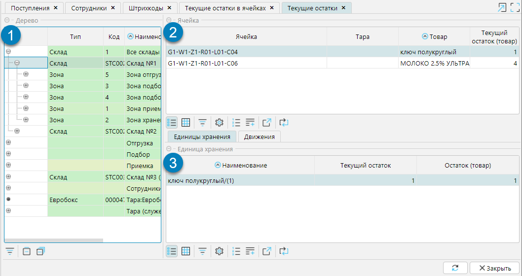This screenshot has height=276, width=522.
Task: Click the Закрыть button
Action: (x=494, y=268)
